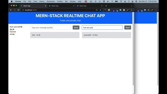
Task: Close the second React App tab
Action: pyautogui.click(x=74, y=6)
